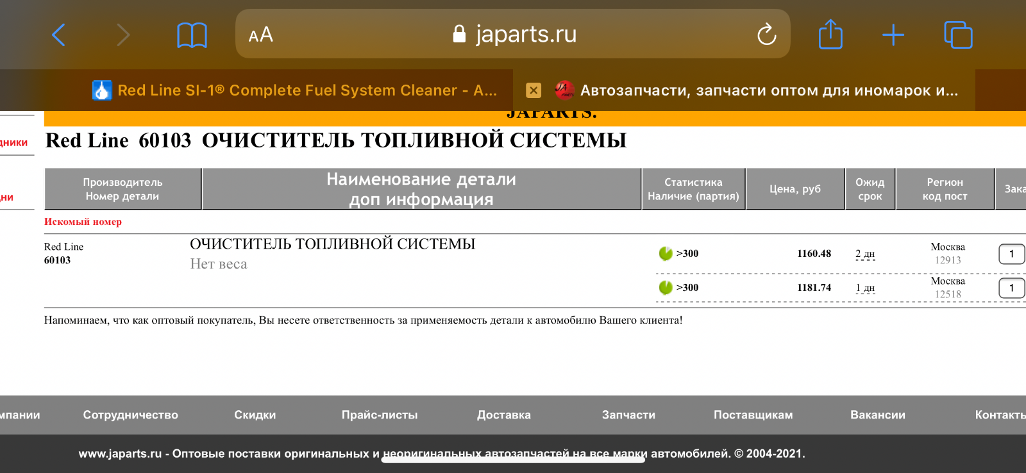The image size is (1026, 473).
Task: Tap the Japarts favicon in the active tab
Action: 564,90
